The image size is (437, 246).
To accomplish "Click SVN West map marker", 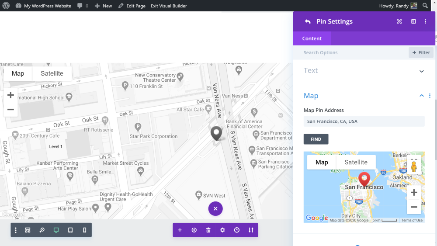I will [198, 195].
